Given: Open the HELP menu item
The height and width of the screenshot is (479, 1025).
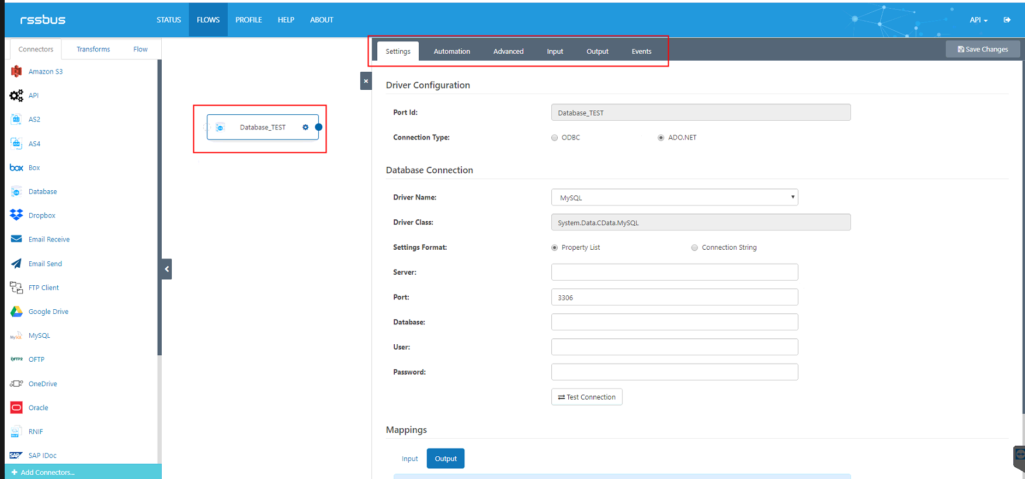Looking at the screenshot, I should (286, 20).
